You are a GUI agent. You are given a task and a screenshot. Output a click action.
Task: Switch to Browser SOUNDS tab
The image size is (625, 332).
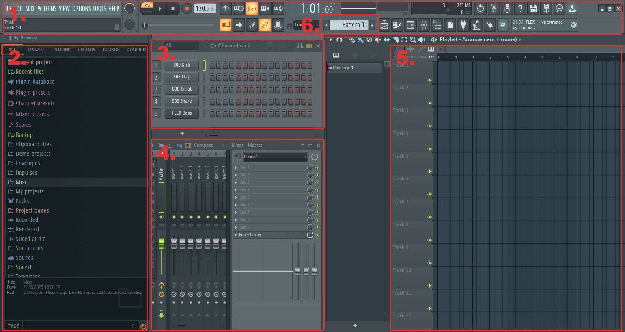coord(111,50)
